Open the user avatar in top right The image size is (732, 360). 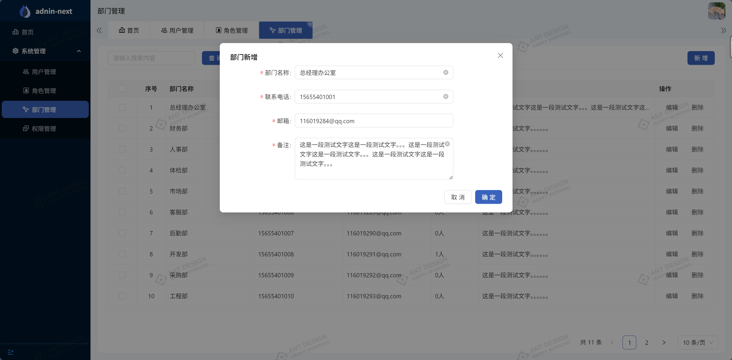pos(716,11)
